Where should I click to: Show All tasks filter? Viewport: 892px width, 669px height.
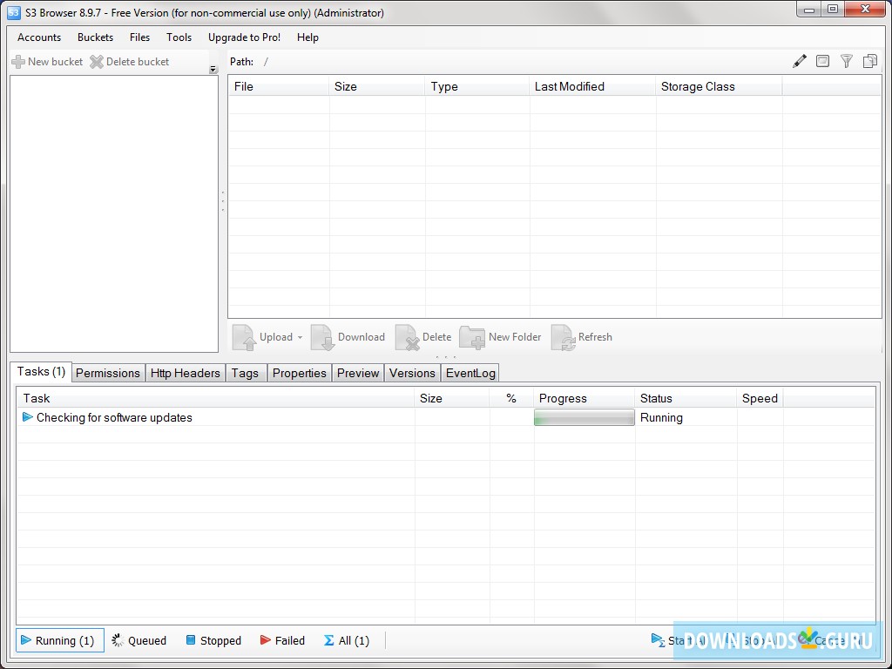point(347,640)
